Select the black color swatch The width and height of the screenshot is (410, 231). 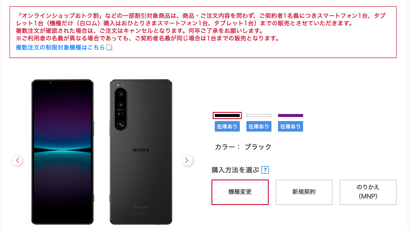227,116
